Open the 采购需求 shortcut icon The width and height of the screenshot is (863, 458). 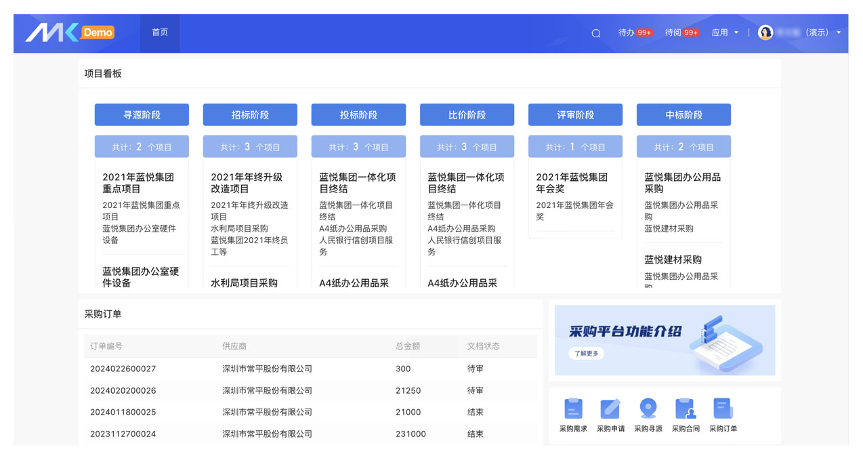tap(573, 409)
